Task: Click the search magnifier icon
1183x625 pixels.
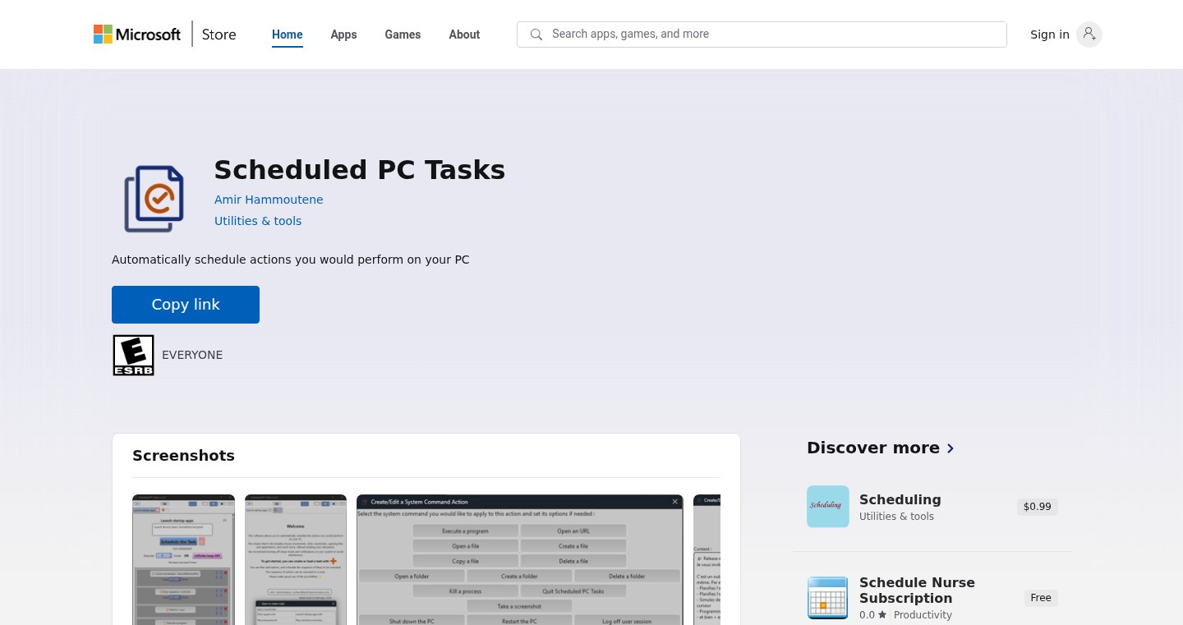Action: (x=536, y=34)
